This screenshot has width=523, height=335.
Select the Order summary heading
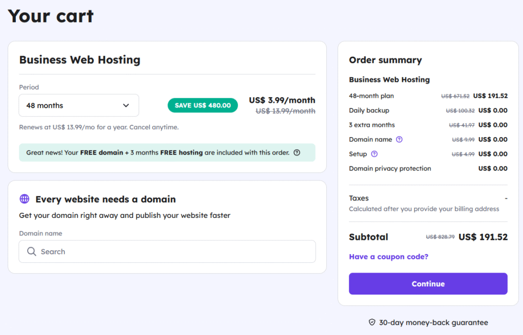click(x=385, y=60)
